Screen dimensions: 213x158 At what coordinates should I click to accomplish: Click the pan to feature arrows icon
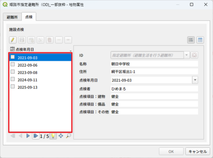pyautogui.click(x=61, y=136)
